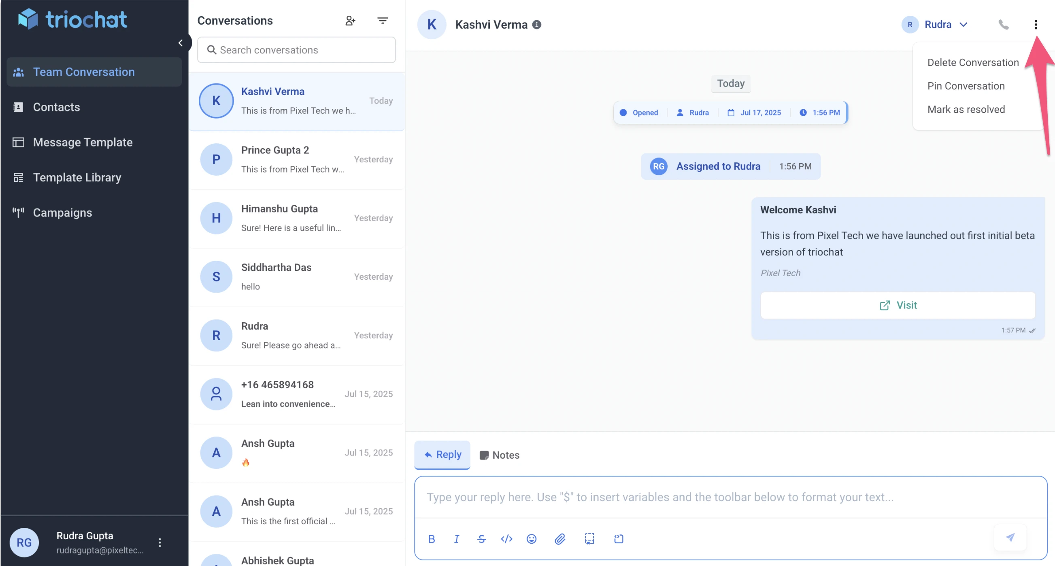Start a new conversation with person-plus icon
This screenshot has width=1055, height=566.
(x=350, y=20)
